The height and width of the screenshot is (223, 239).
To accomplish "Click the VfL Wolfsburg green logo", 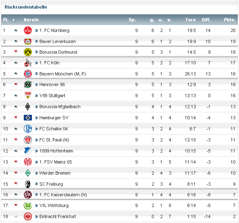I will coord(28,205).
